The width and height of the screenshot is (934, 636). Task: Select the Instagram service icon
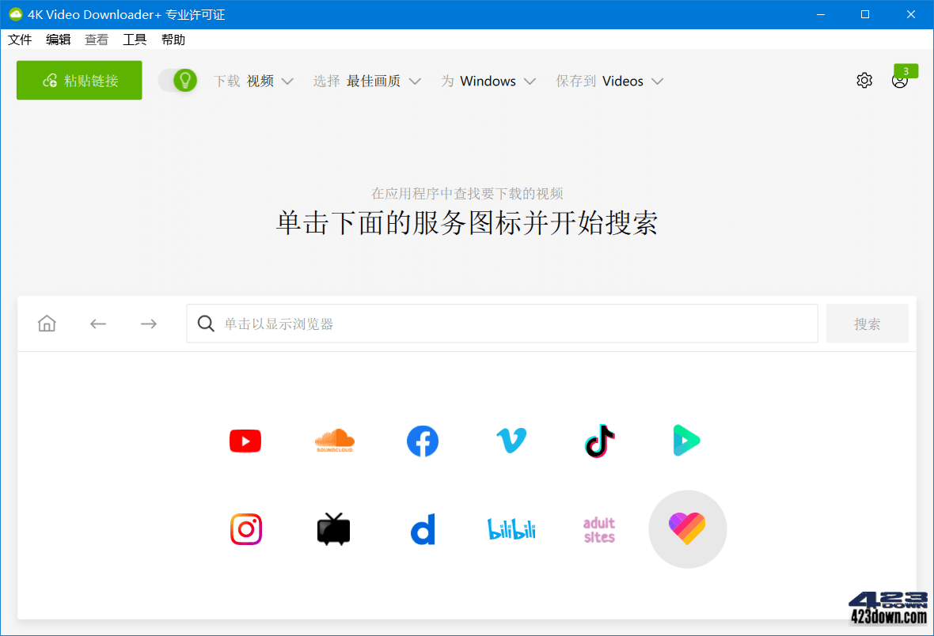[245, 529]
